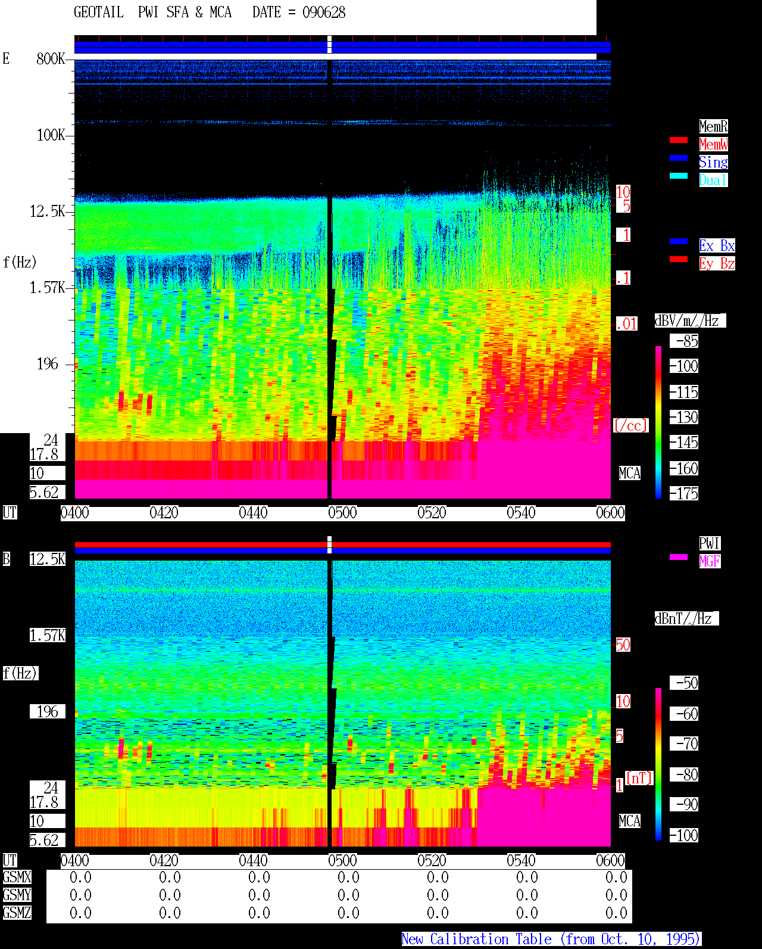Click the magenta MGF legend swatch

679,557
